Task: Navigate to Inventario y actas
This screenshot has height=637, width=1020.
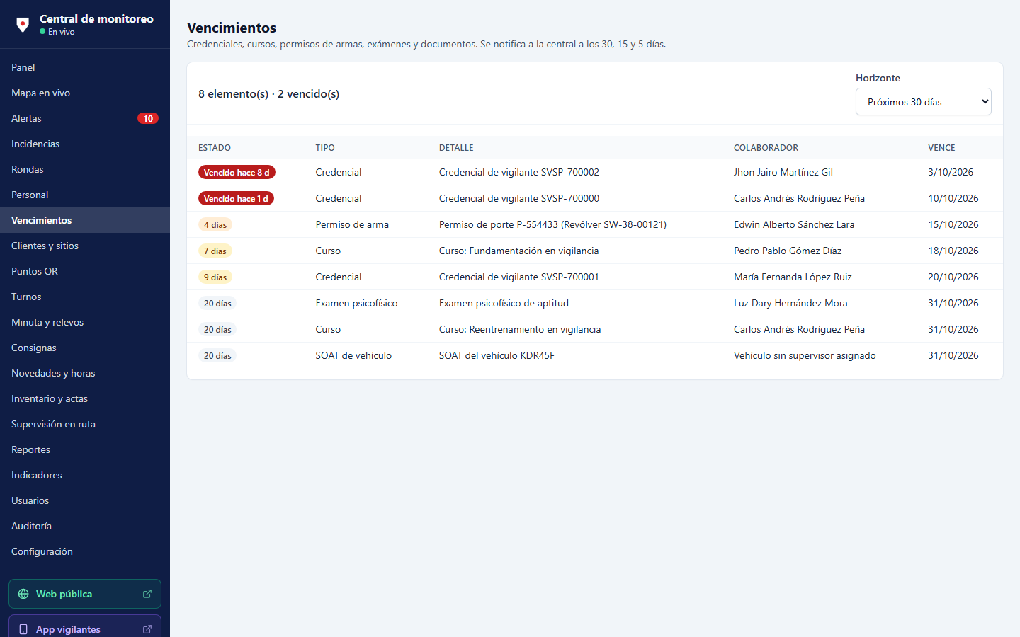Action: [x=85, y=398]
